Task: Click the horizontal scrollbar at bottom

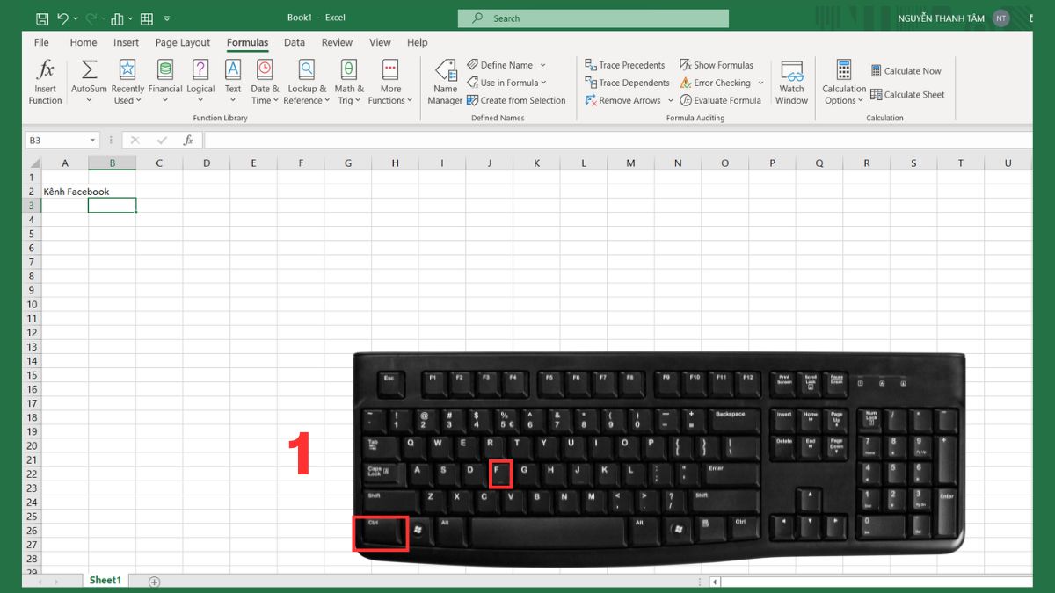Action: [870, 582]
